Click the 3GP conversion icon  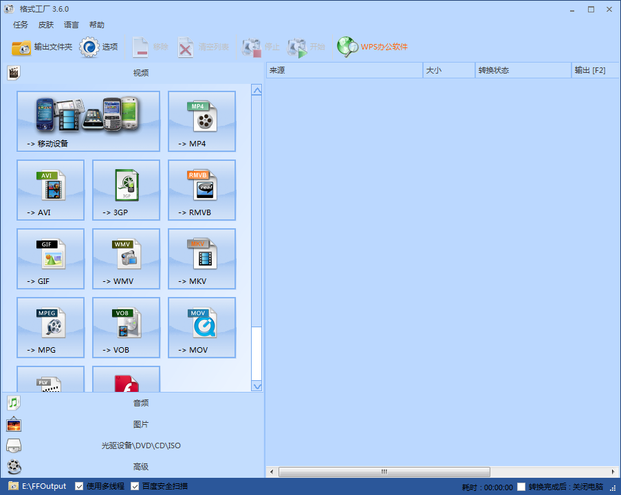point(126,190)
